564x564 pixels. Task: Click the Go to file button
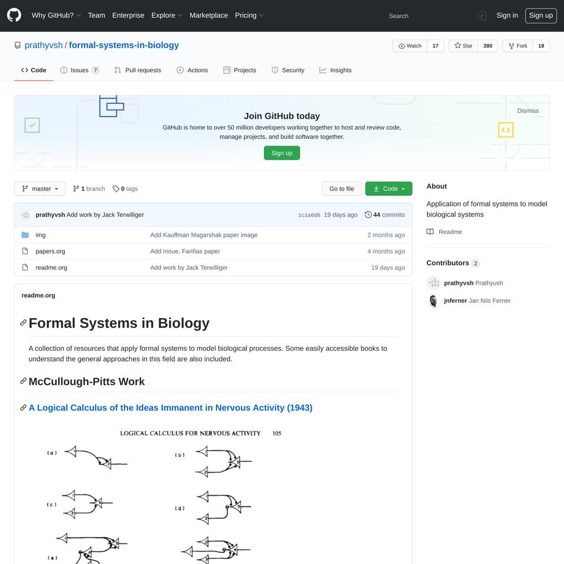(342, 188)
